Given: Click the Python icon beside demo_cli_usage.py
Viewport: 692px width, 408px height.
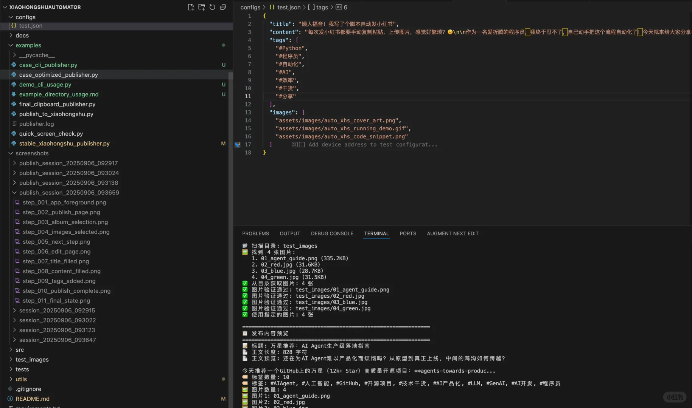Looking at the screenshot, I should tap(14, 85).
